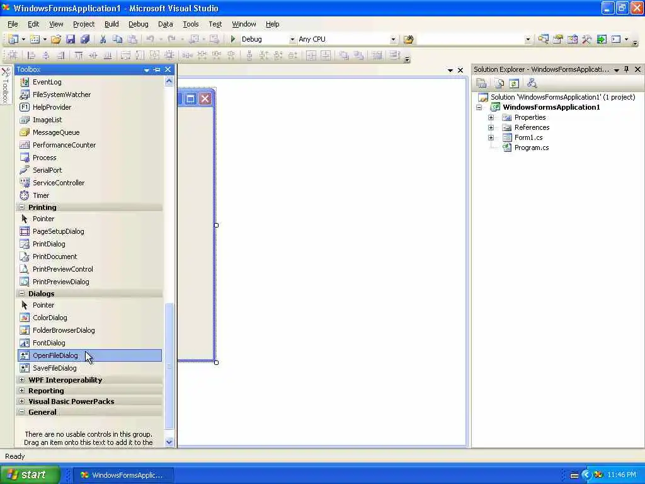Open the Tools menu

190,25
